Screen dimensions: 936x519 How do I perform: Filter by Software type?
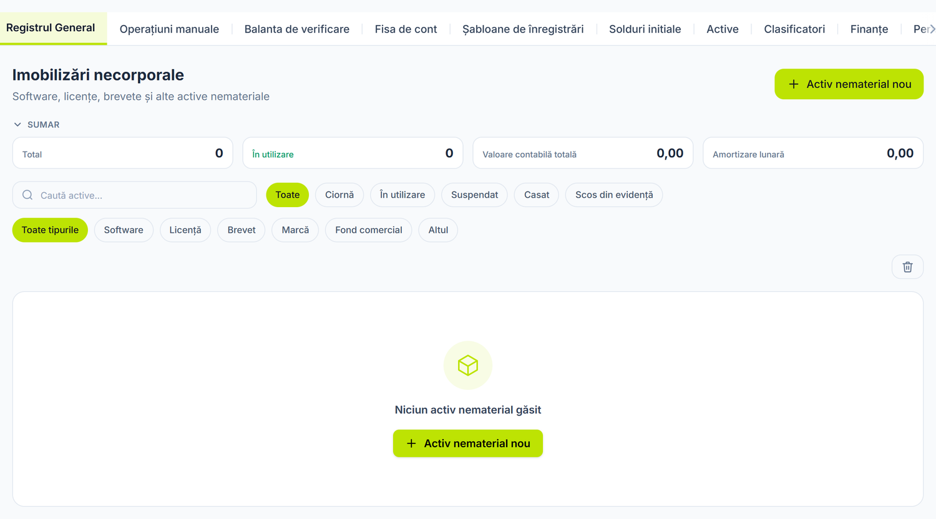124,230
